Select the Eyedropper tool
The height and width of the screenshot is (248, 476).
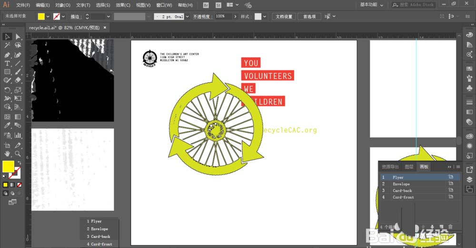click(x=8, y=126)
